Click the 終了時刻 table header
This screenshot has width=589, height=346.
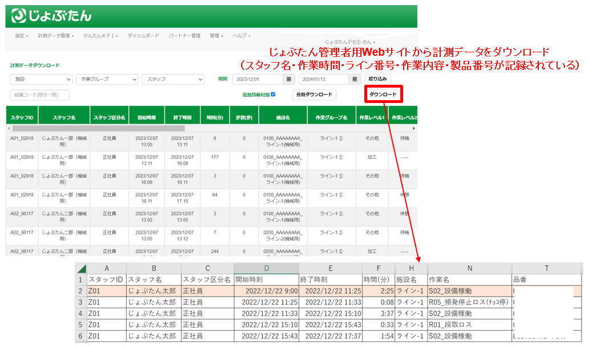tap(182, 115)
